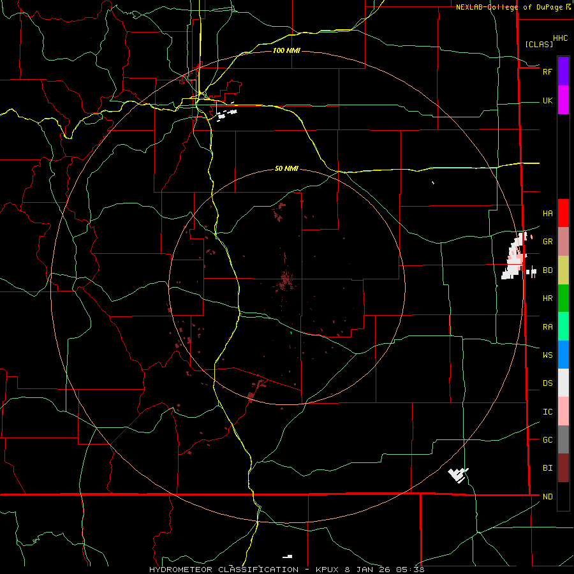Screen dimensions: 574x574
Task: Click the 'HYDROMETEOR CLASSIFICATION - KPUX' caption
Action: click(246, 570)
